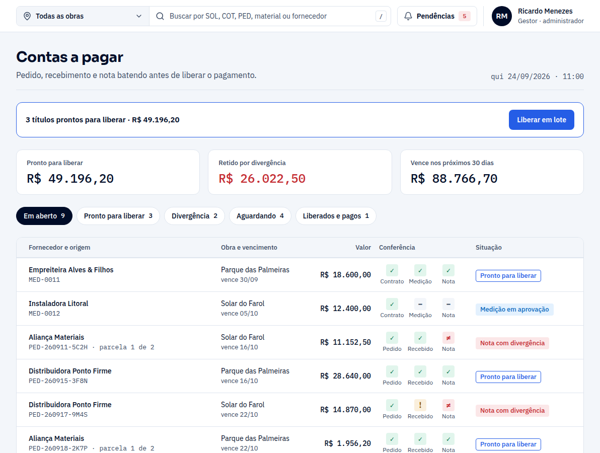Click the search magnifier icon
This screenshot has height=453, width=600.
tap(160, 16)
